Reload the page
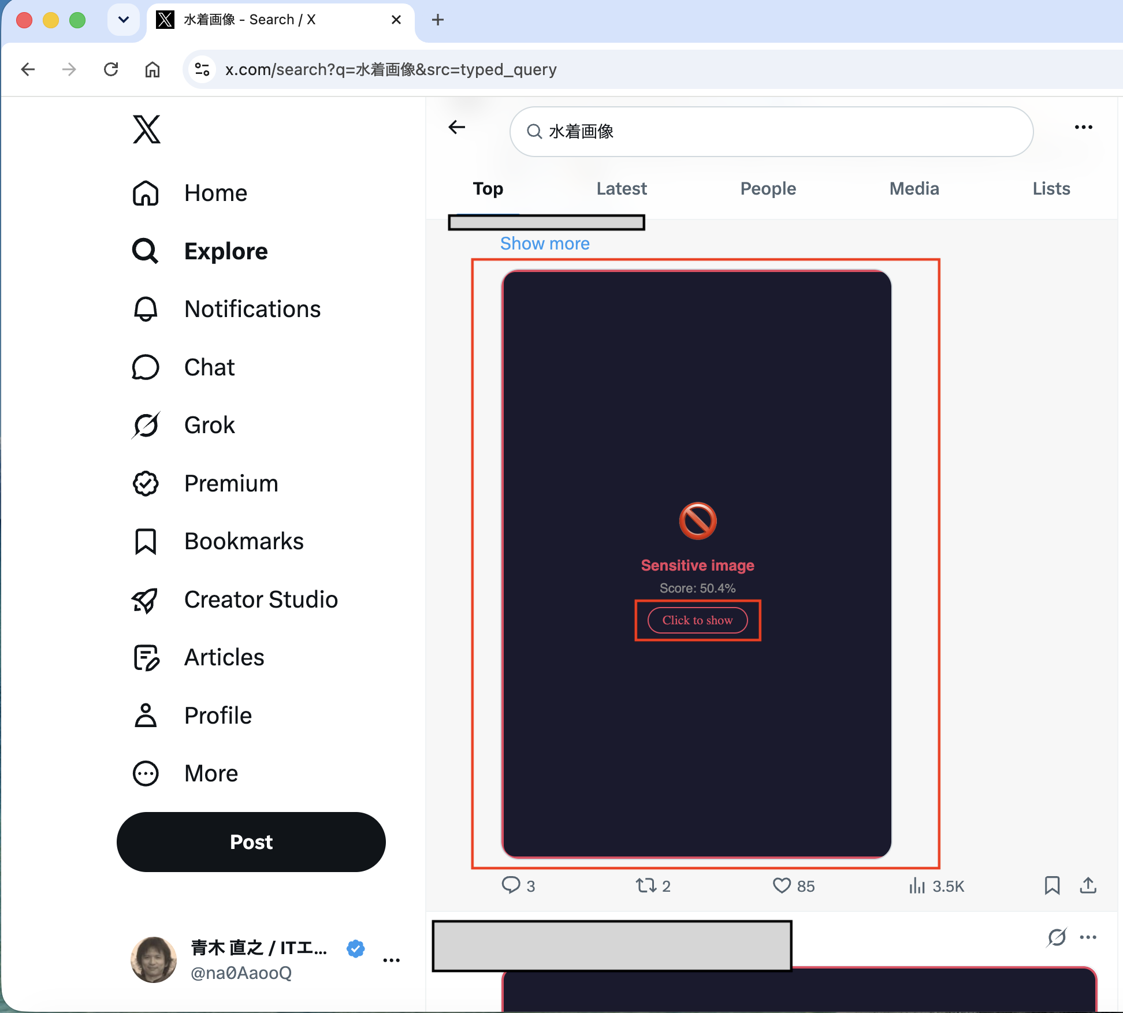 tap(111, 69)
